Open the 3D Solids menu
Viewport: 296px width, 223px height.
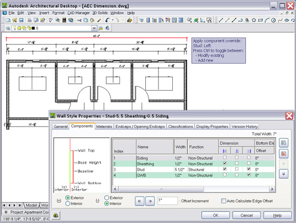click(x=100, y=13)
